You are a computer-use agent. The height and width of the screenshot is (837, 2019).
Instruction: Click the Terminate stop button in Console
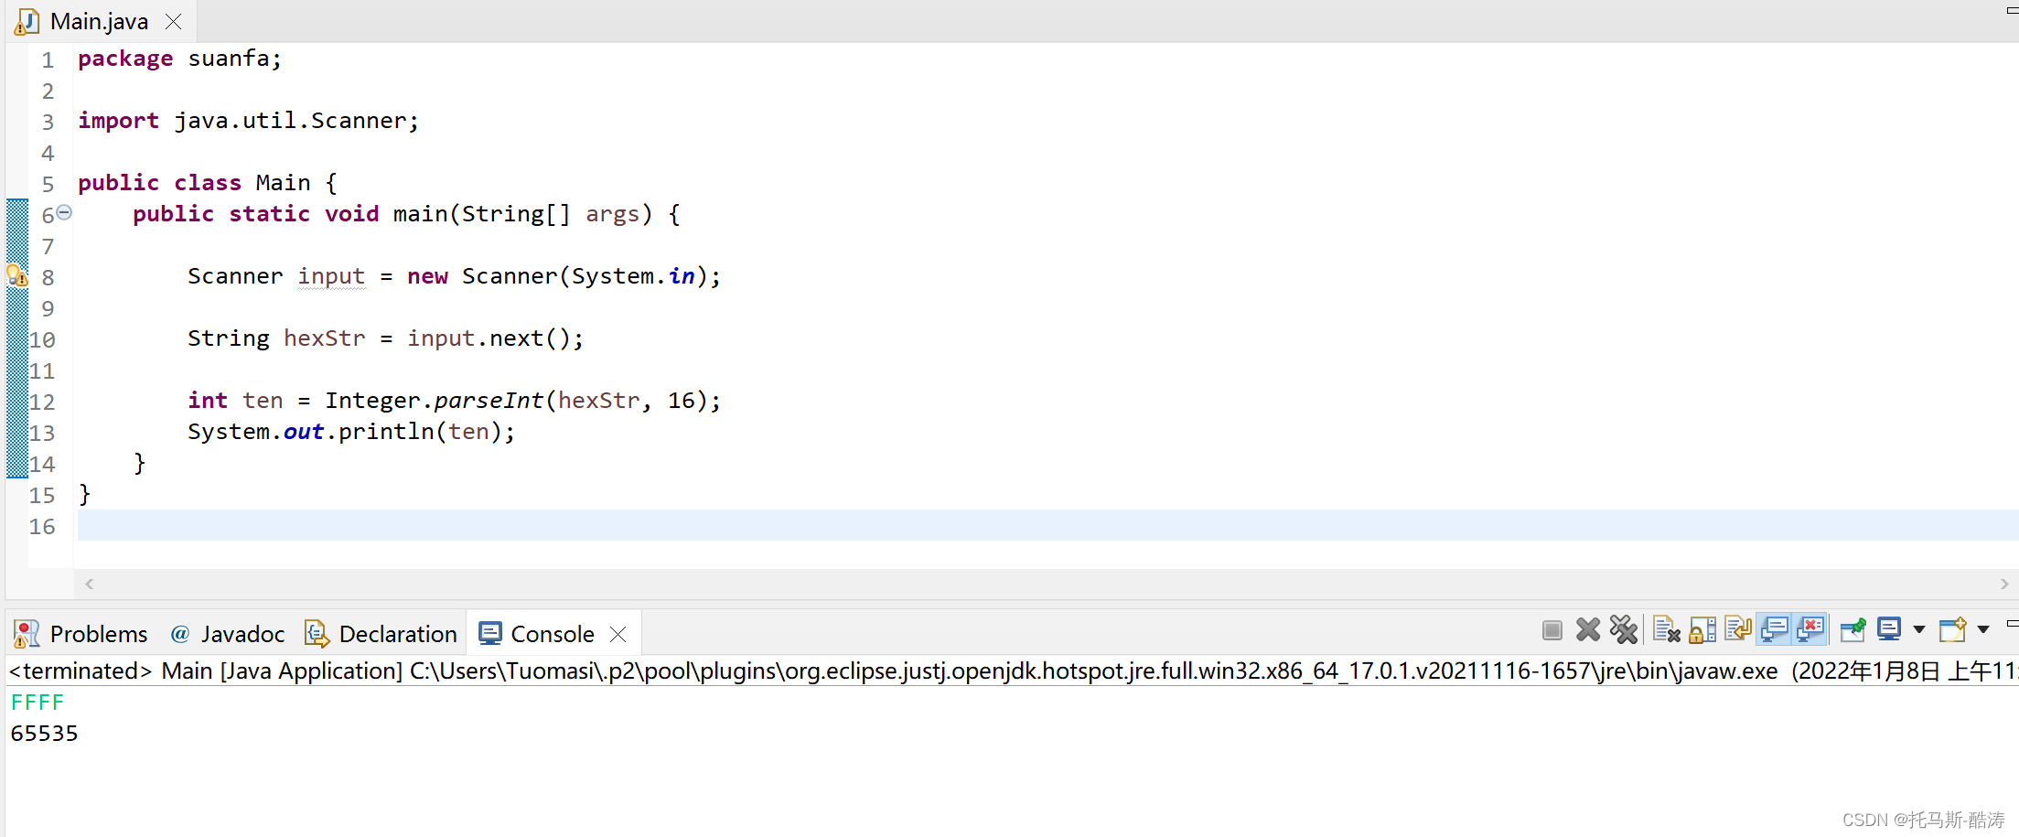pos(1552,630)
